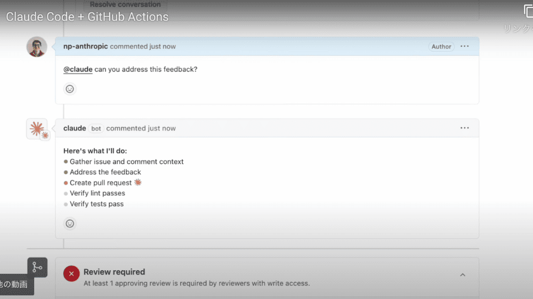
Task: Click 'Address the feedback' item
Action: click(x=106, y=172)
